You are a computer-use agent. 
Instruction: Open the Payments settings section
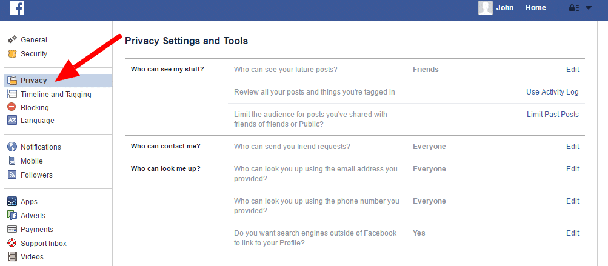point(37,230)
